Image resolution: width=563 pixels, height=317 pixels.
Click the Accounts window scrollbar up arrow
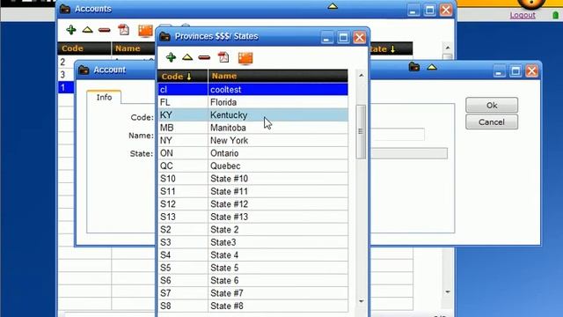448,48
